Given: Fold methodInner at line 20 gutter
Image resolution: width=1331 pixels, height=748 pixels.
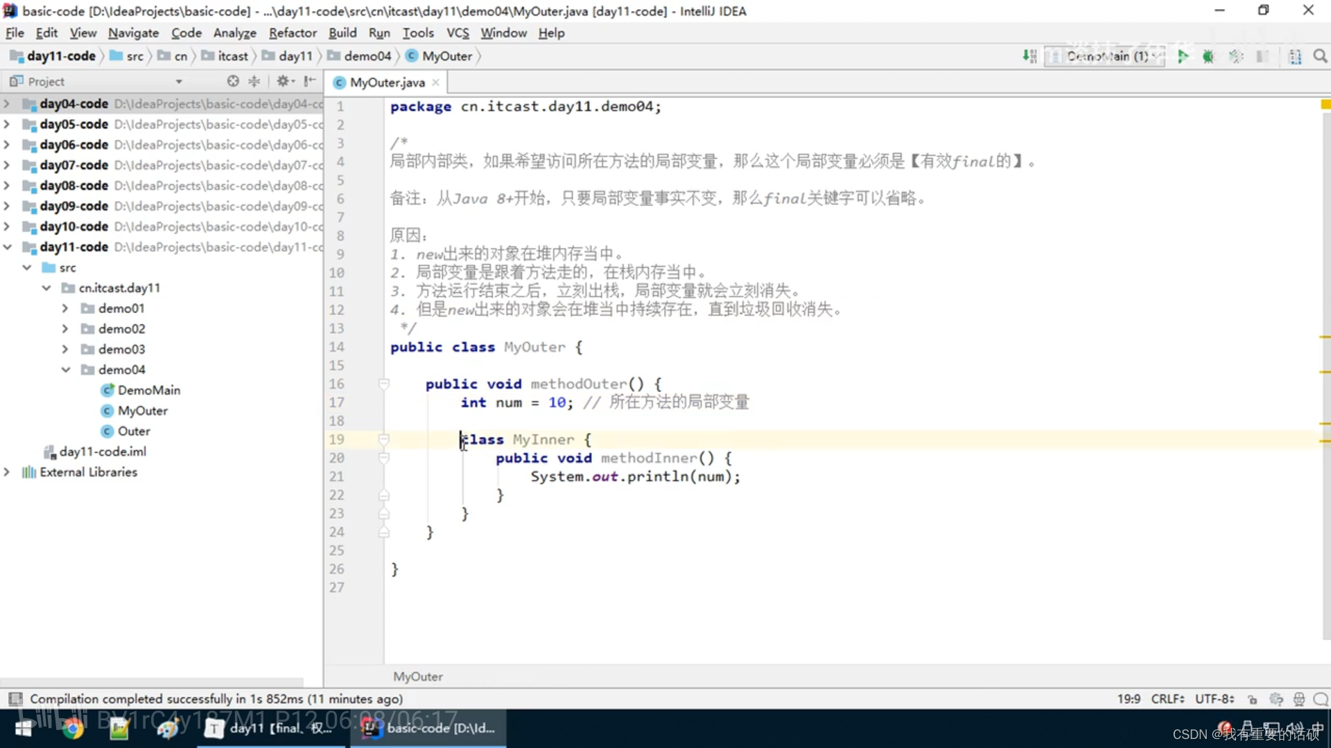Looking at the screenshot, I should (384, 458).
